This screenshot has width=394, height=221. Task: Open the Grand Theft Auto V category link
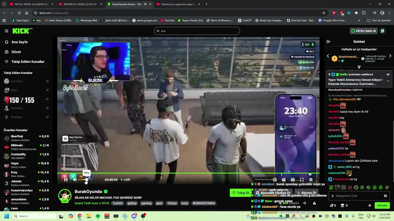pos(92,203)
